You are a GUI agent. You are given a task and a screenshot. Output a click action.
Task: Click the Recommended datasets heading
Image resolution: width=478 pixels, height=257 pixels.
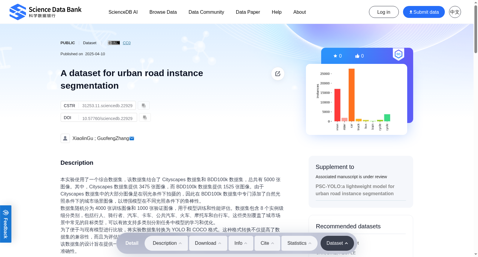pos(348,226)
